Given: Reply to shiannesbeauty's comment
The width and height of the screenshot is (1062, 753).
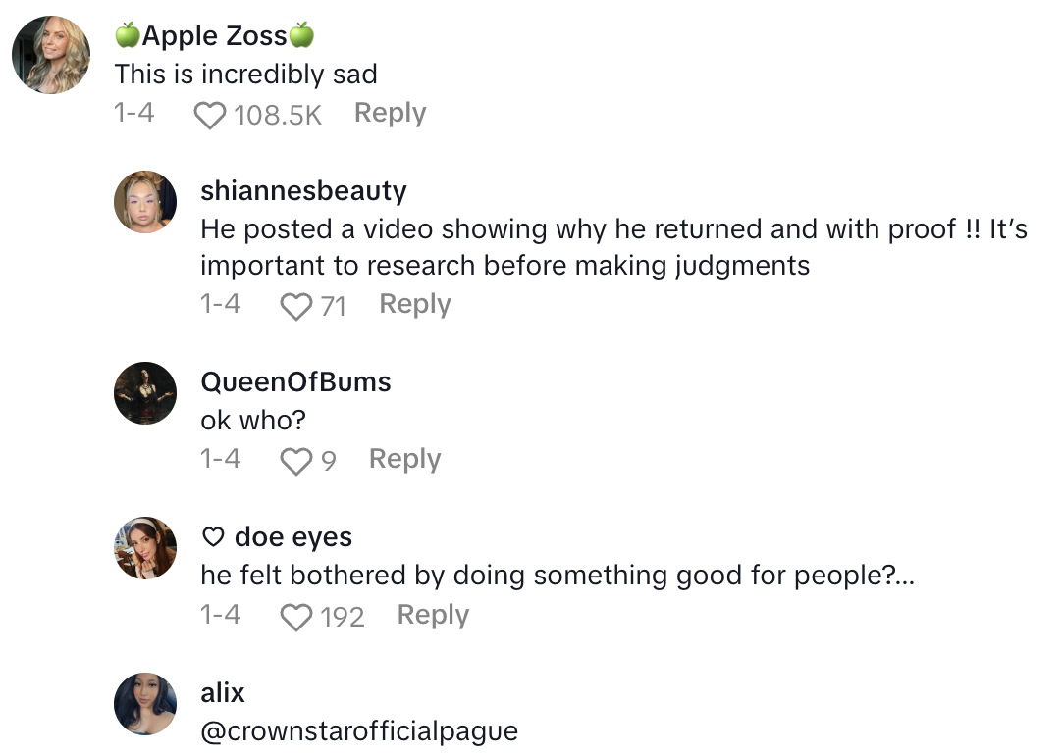Looking at the screenshot, I should [x=415, y=305].
